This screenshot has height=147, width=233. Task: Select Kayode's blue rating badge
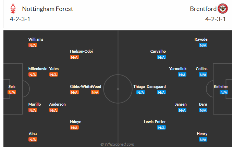tap(203, 45)
